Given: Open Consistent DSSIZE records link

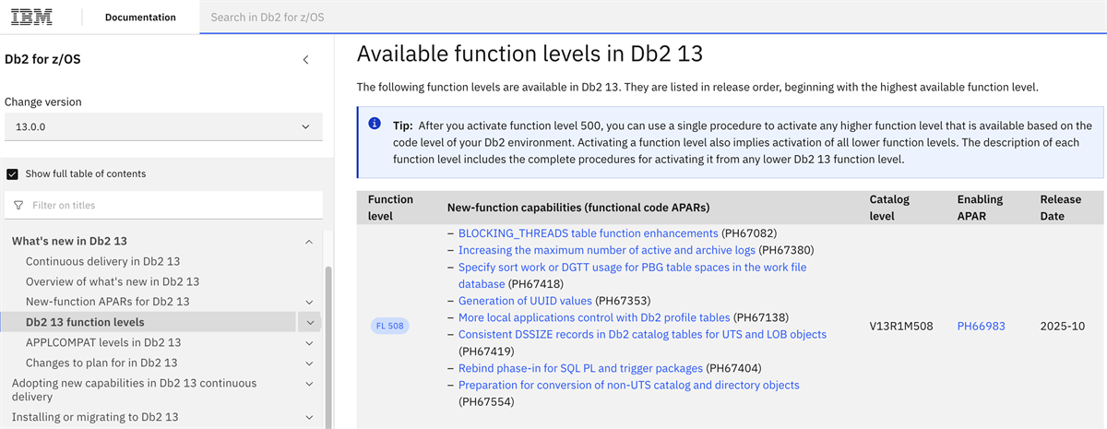Looking at the screenshot, I should pyautogui.click(x=642, y=334).
